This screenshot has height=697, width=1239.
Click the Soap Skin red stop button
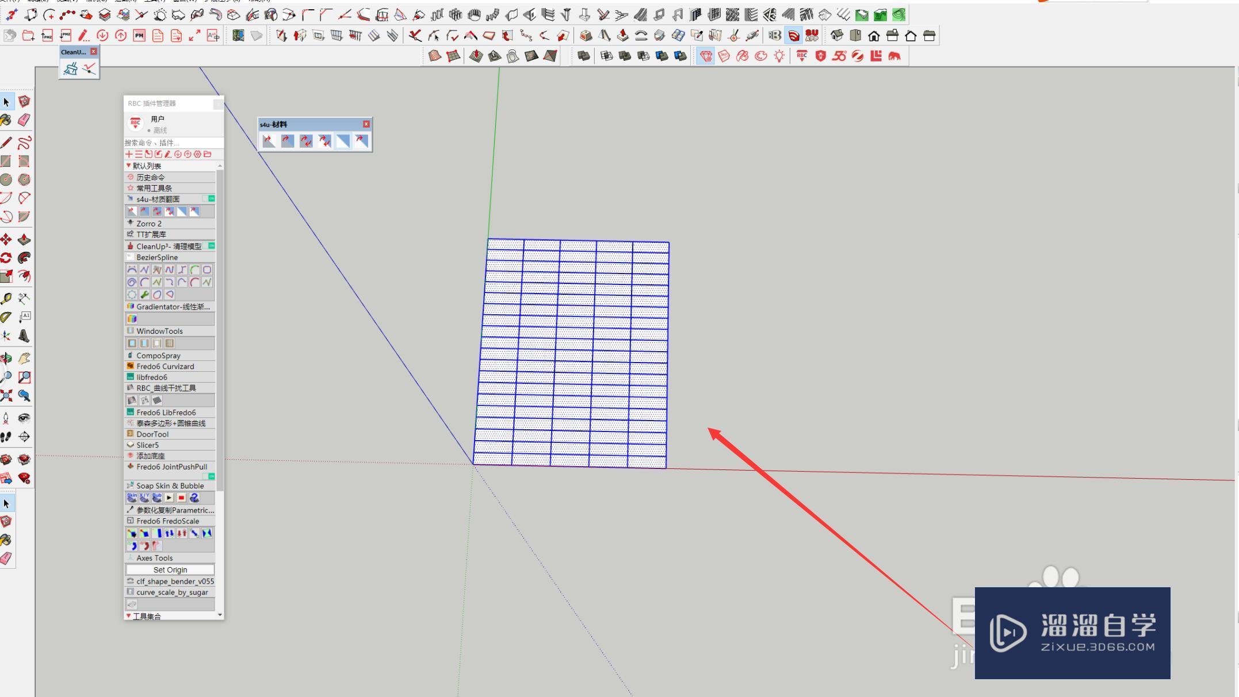(x=181, y=498)
